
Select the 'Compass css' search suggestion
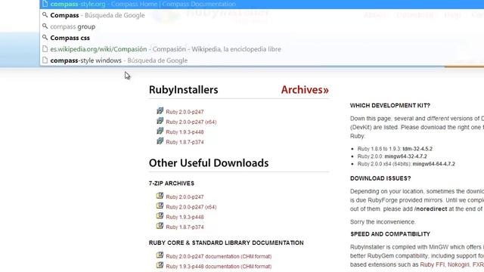(262, 38)
